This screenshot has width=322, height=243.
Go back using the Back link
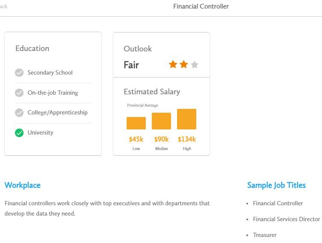3,6
